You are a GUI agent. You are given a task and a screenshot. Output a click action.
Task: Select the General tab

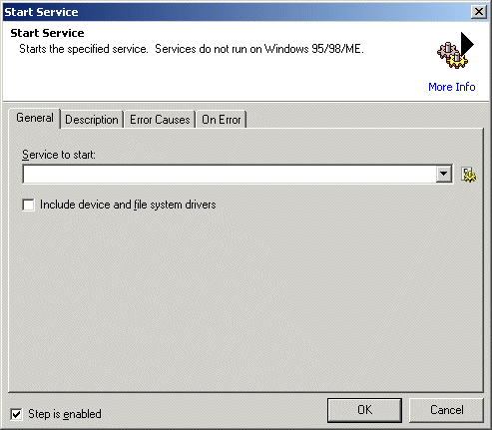35,118
